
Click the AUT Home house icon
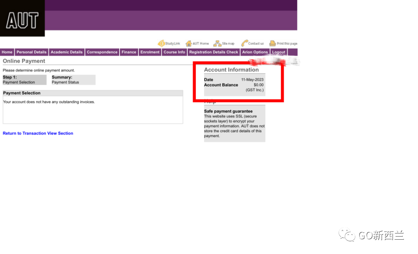click(x=189, y=43)
